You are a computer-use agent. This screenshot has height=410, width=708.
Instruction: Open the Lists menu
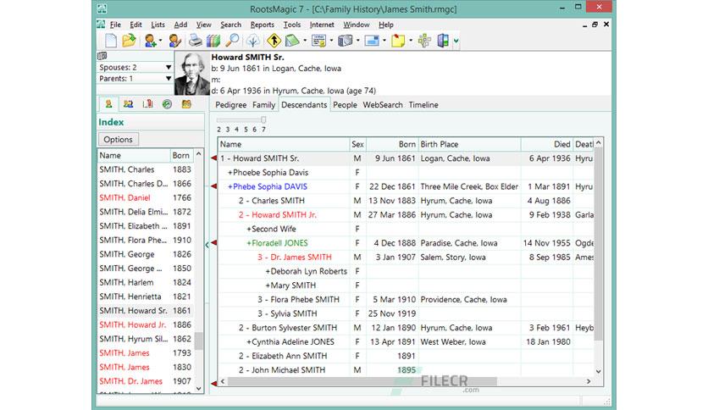(x=158, y=25)
